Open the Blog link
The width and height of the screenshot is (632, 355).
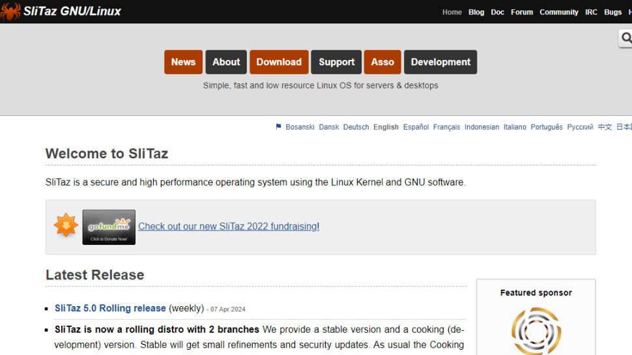coord(476,12)
